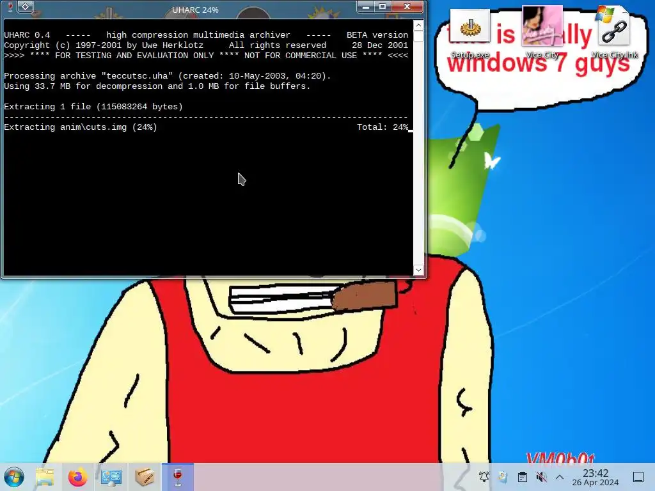Image resolution: width=655 pixels, height=491 pixels.
Task: Select the Wine glass taskbar entry
Action: pyautogui.click(x=178, y=477)
